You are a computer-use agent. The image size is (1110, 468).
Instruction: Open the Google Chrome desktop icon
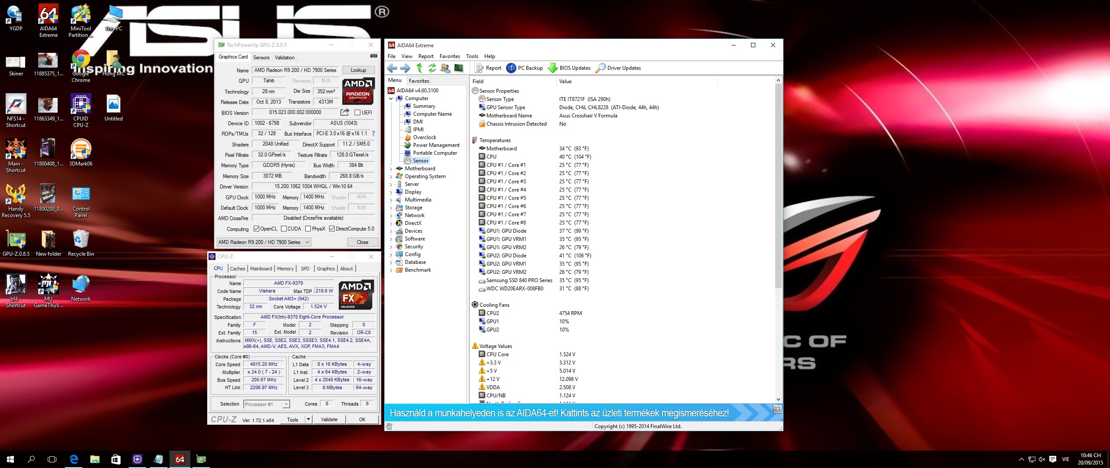coord(81,66)
